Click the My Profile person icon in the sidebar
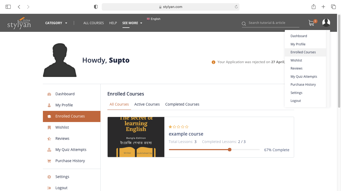 (x=49, y=105)
